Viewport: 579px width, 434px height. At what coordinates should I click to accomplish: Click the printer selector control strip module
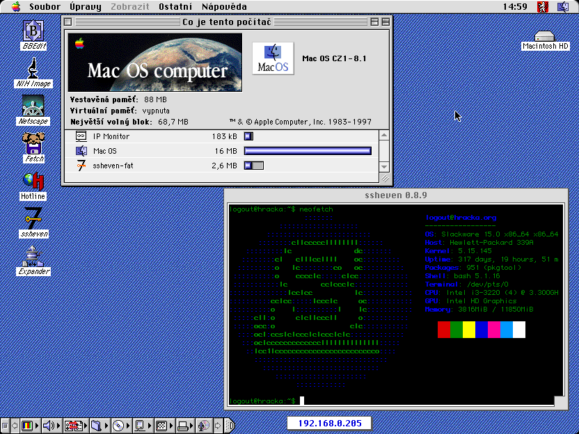pos(183,426)
